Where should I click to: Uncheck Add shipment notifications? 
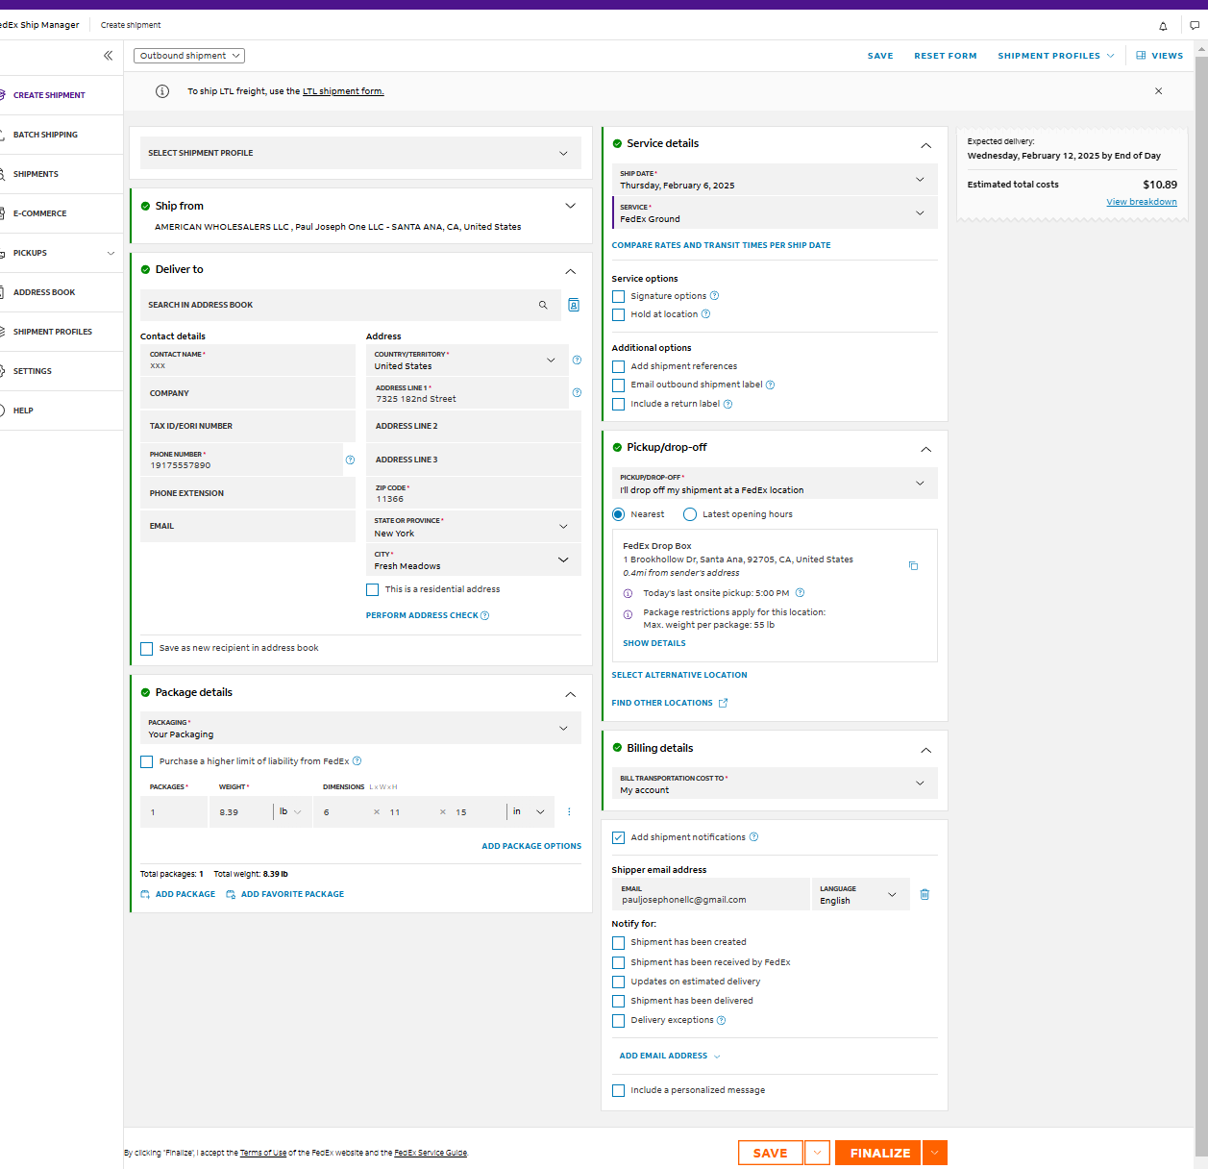tap(619, 837)
